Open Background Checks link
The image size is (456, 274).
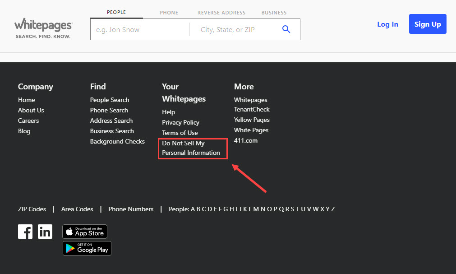117,141
